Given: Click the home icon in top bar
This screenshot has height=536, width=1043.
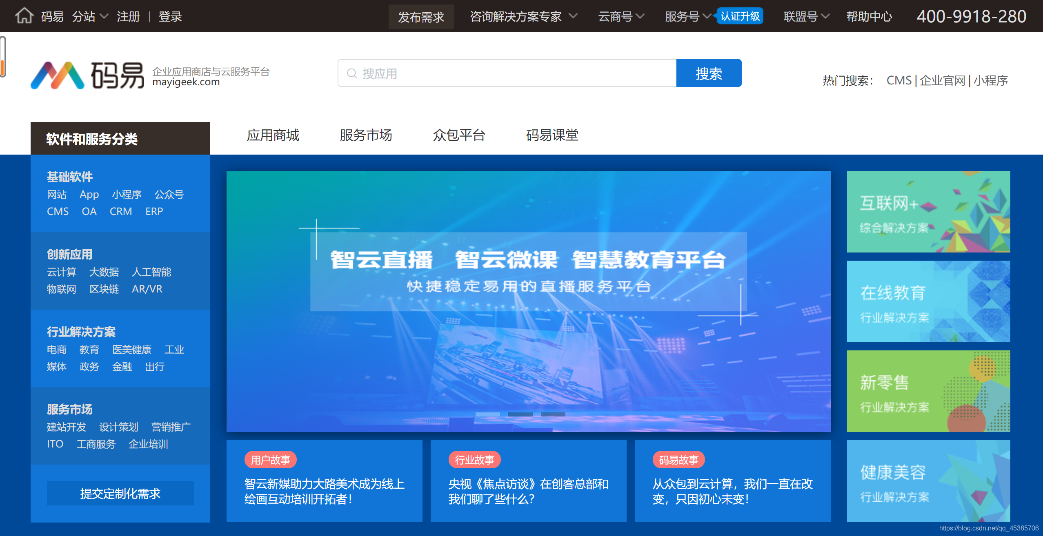Looking at the screenshot, I should [x=24, y=16].
